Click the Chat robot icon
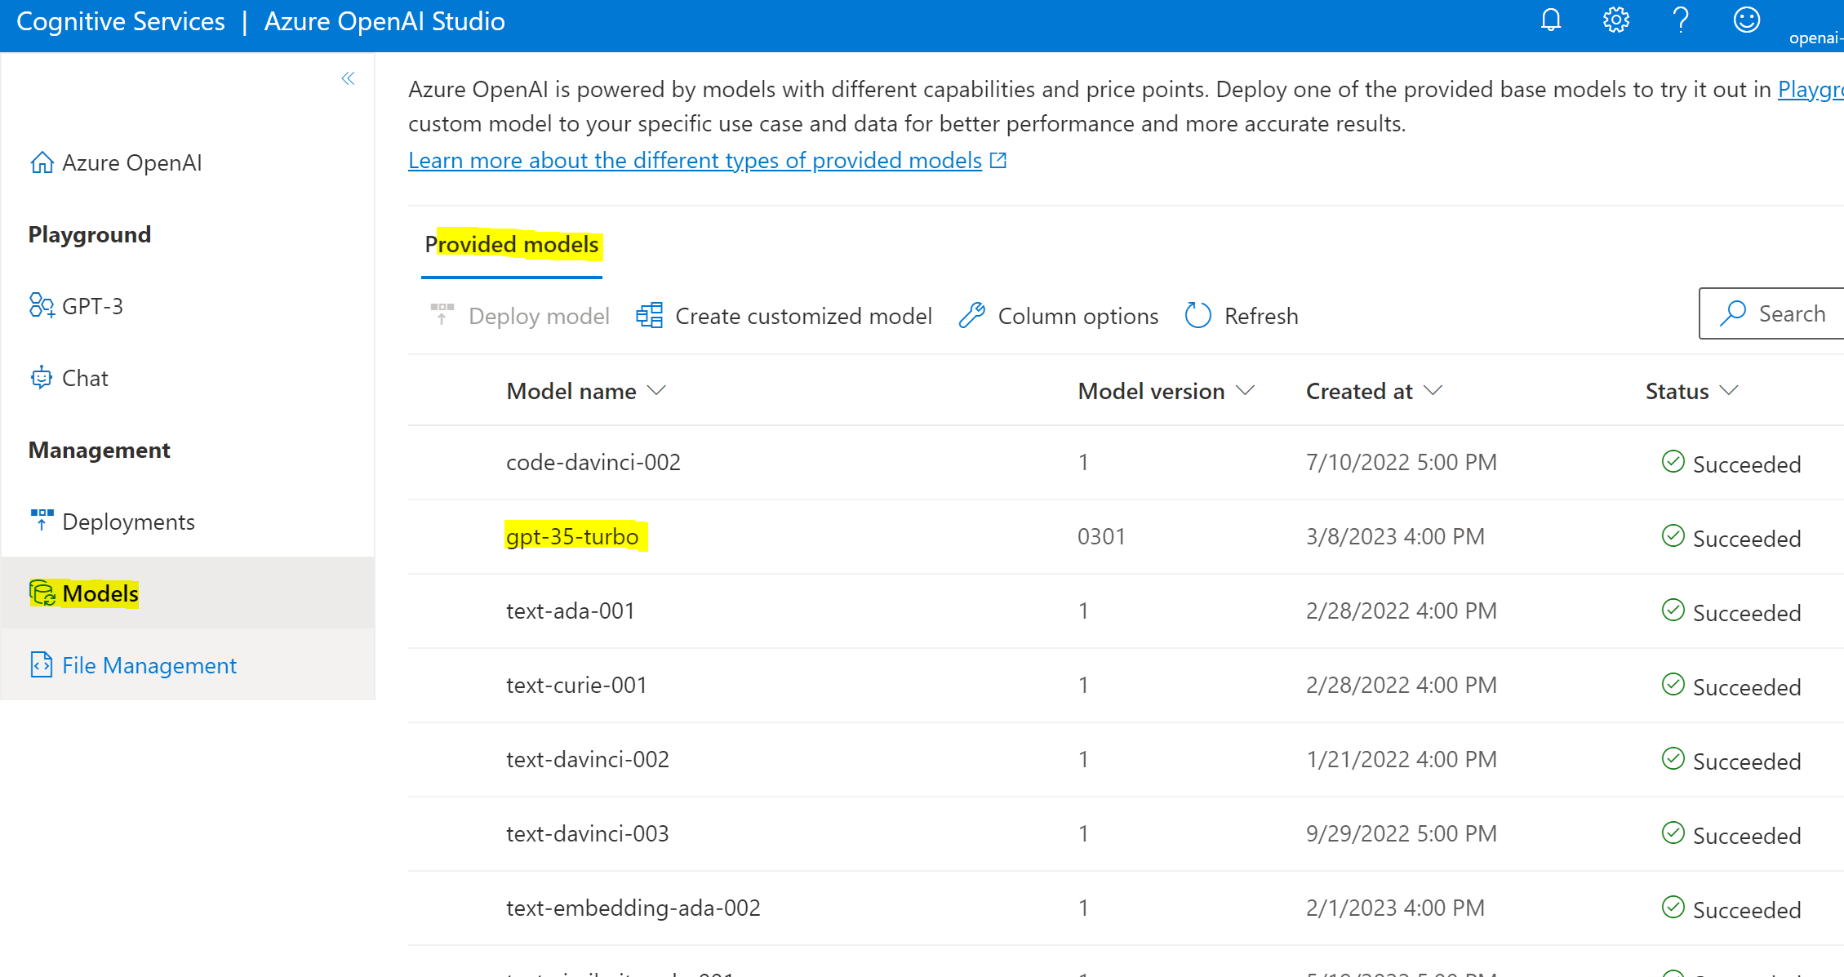Viewport: 1844px width, 977px height. 41,378
